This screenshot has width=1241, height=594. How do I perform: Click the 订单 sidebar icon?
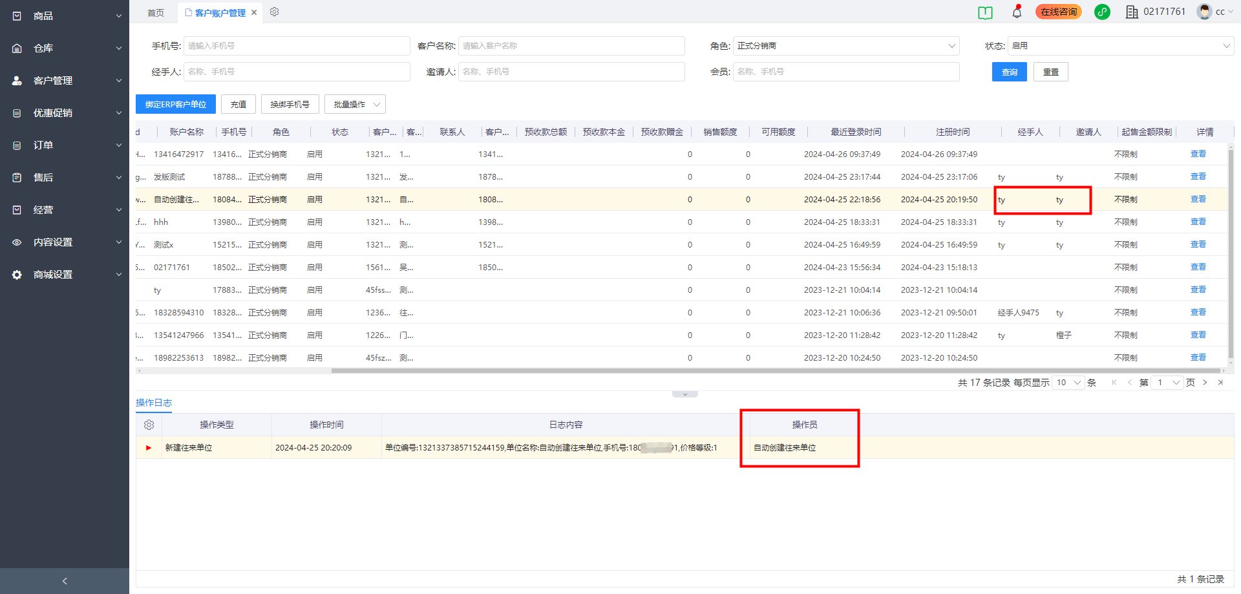click(x=17, y=145)
